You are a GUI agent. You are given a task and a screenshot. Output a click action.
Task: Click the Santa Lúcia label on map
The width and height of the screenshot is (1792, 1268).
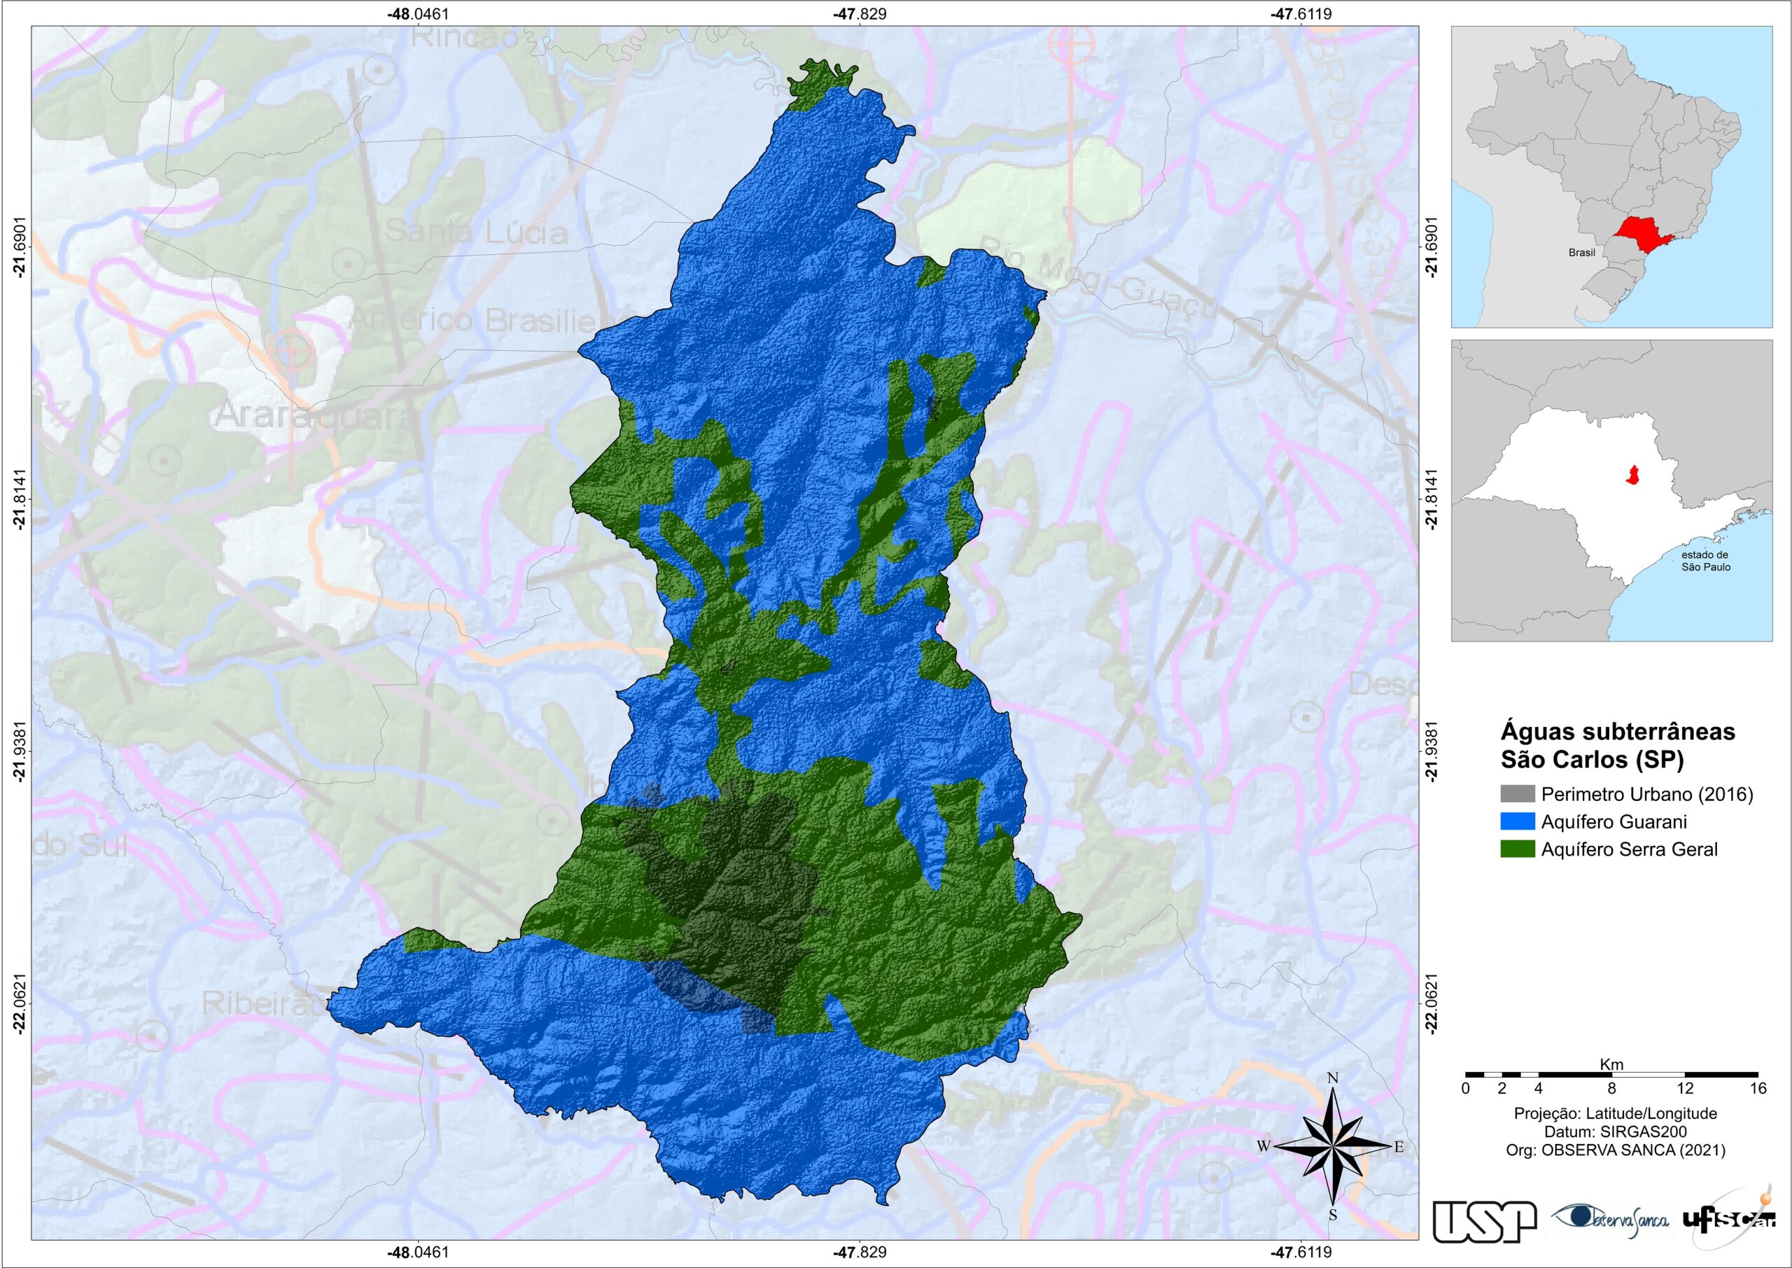(477, 231)
